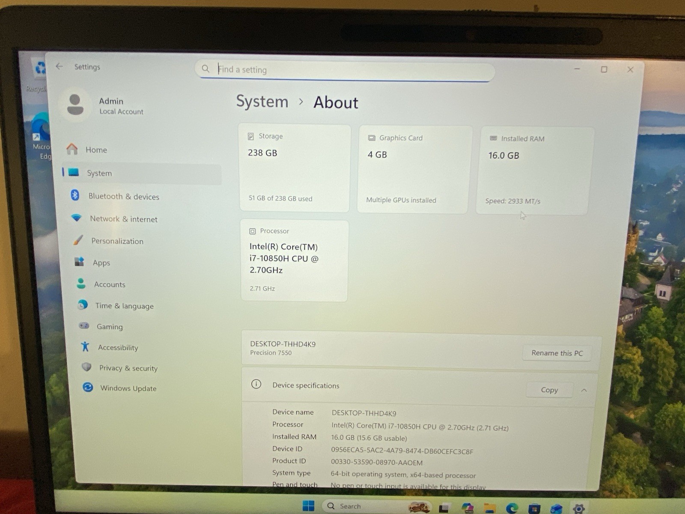Select the Recycle Bin desktop icon

(38, 75)
